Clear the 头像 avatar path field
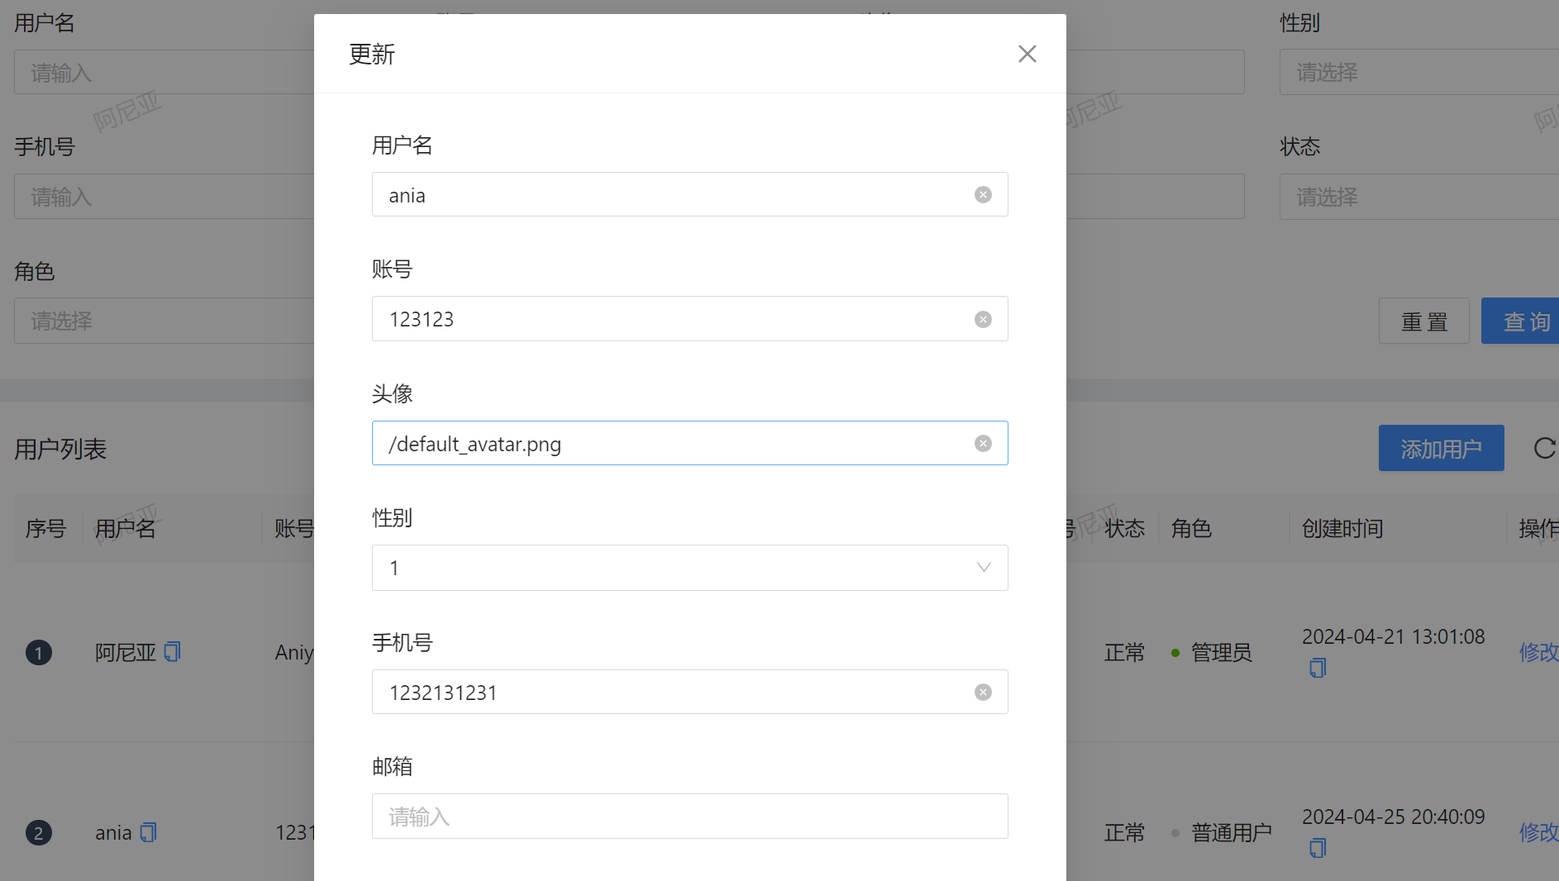 pos(983,444)
